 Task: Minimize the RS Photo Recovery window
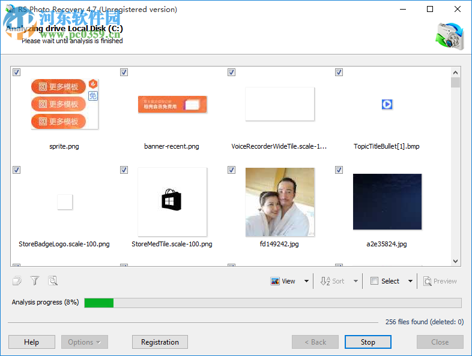403,9
